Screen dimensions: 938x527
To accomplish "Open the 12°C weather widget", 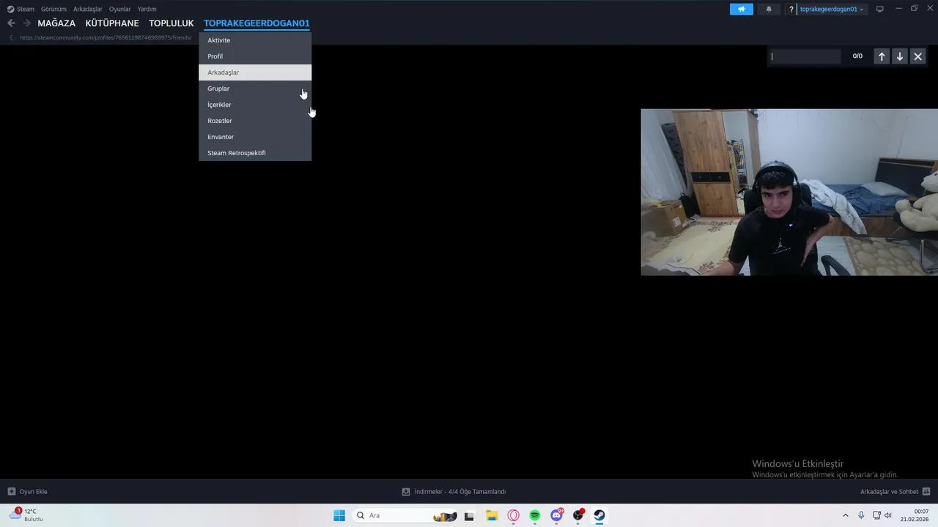I will click(x=26, y=515).
